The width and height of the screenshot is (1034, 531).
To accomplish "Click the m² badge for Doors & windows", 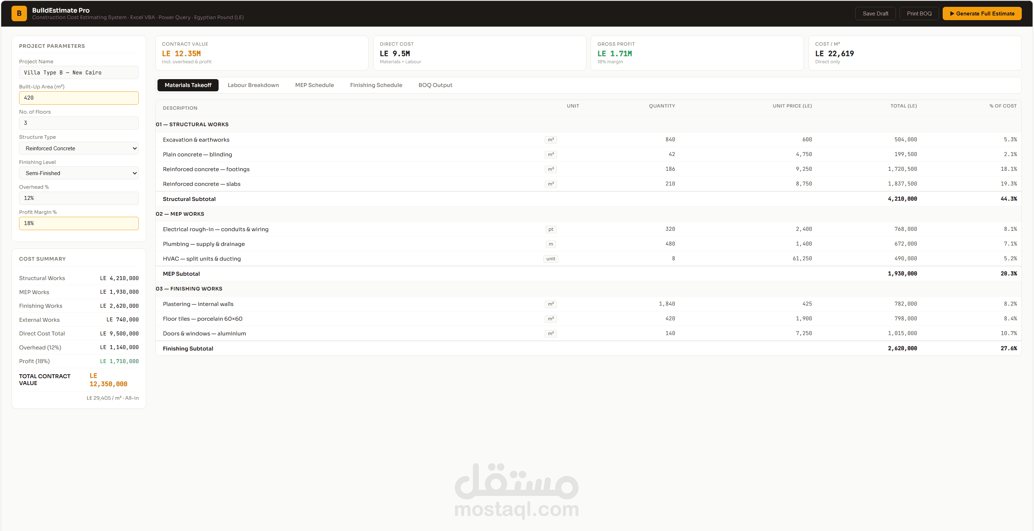I will coord(551,334).
